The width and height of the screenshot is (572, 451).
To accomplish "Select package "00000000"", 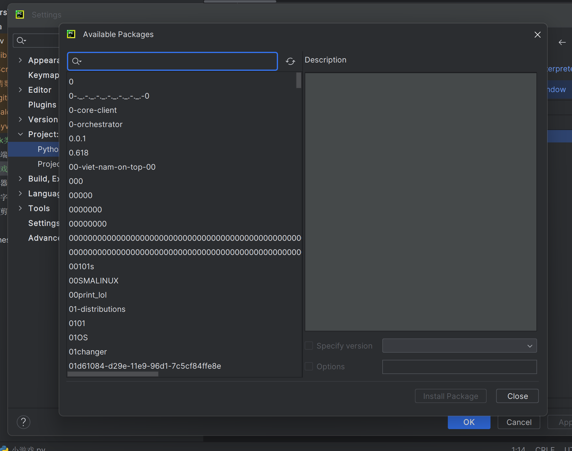I will click(184, 224).
